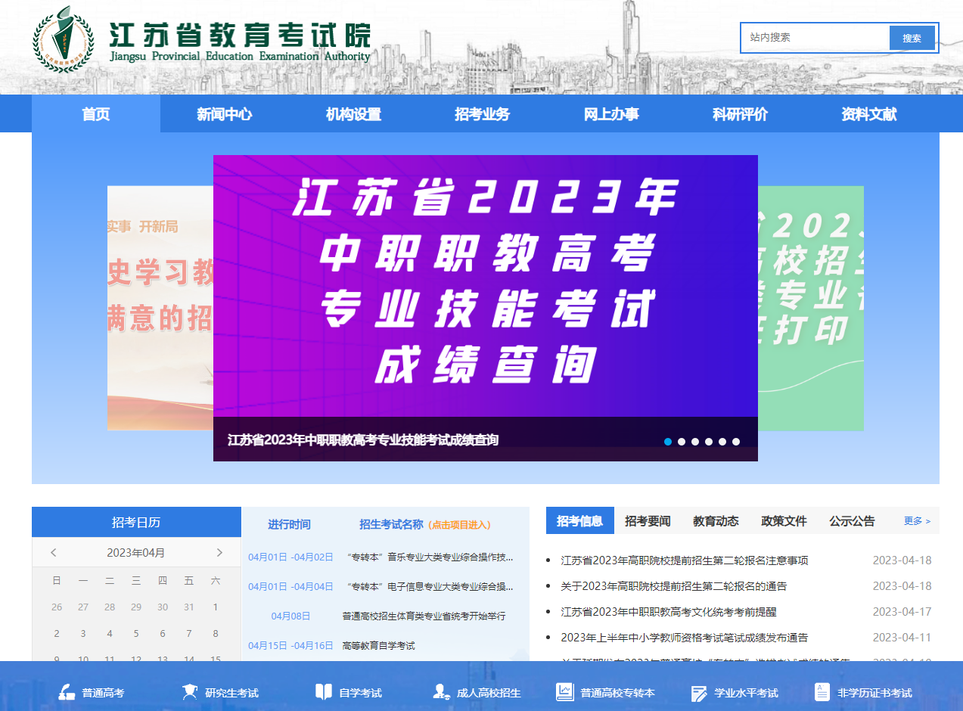This screenshot has height=711, width=963.
Task: Select the sixth carousel indicator dot
Action: (x=736, y=442)
